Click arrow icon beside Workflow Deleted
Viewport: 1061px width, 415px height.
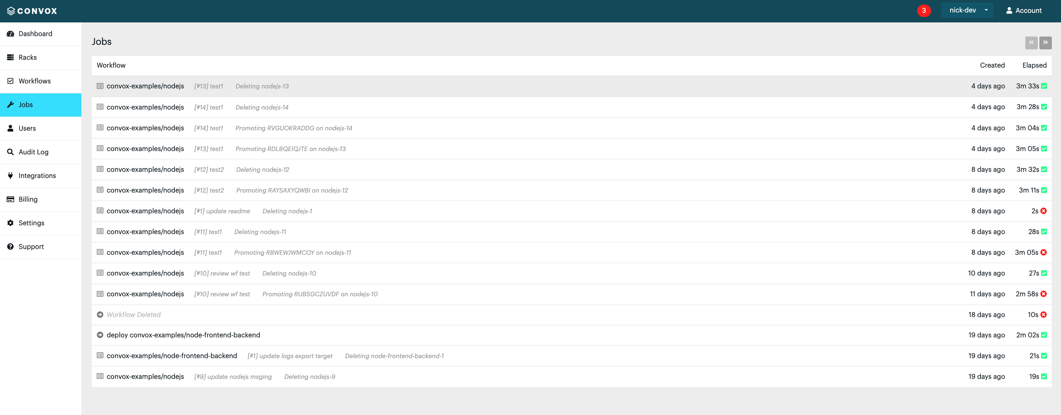(x=100, y=315)
